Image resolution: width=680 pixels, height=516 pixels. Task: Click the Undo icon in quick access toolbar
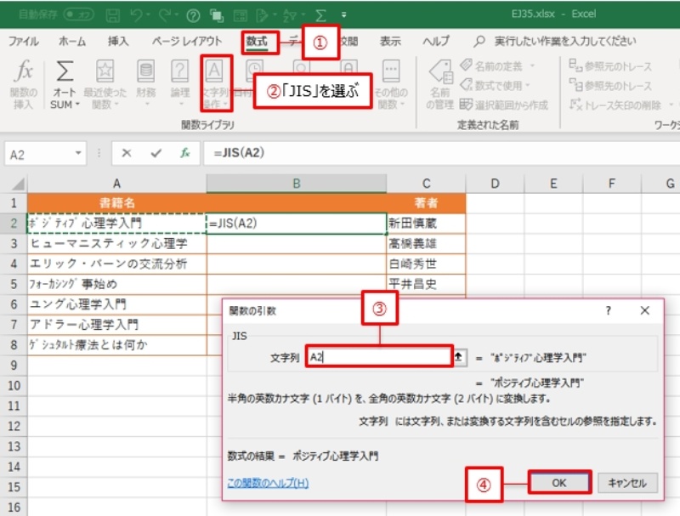[137, 15]
